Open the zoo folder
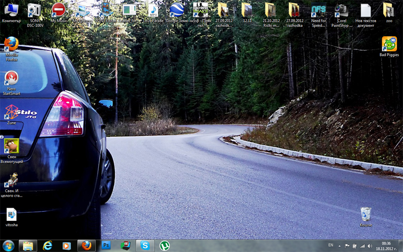 [x=388, y=10]
